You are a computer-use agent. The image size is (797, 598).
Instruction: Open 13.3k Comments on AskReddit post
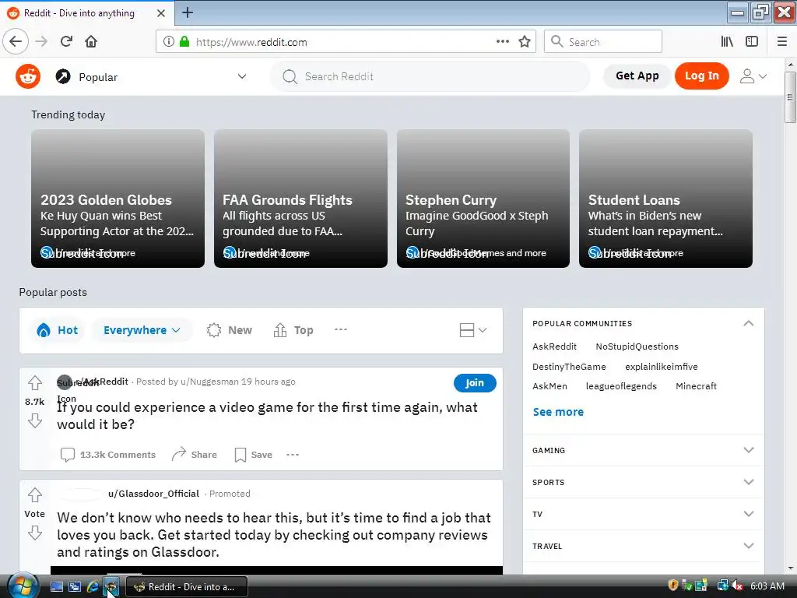coord(108,455)
